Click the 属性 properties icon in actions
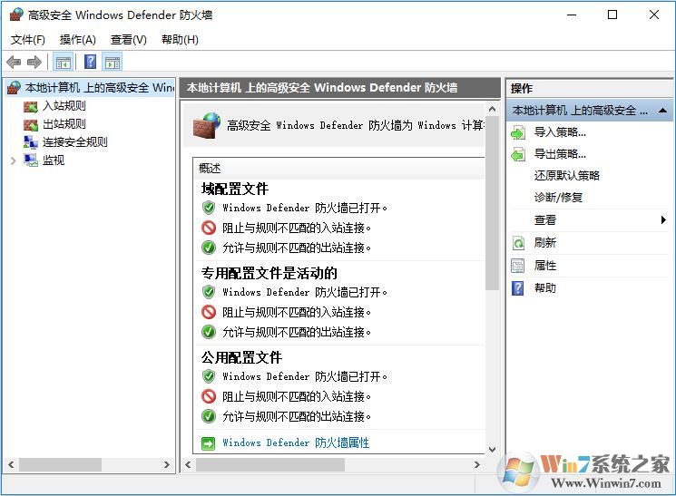 (518, 266)
